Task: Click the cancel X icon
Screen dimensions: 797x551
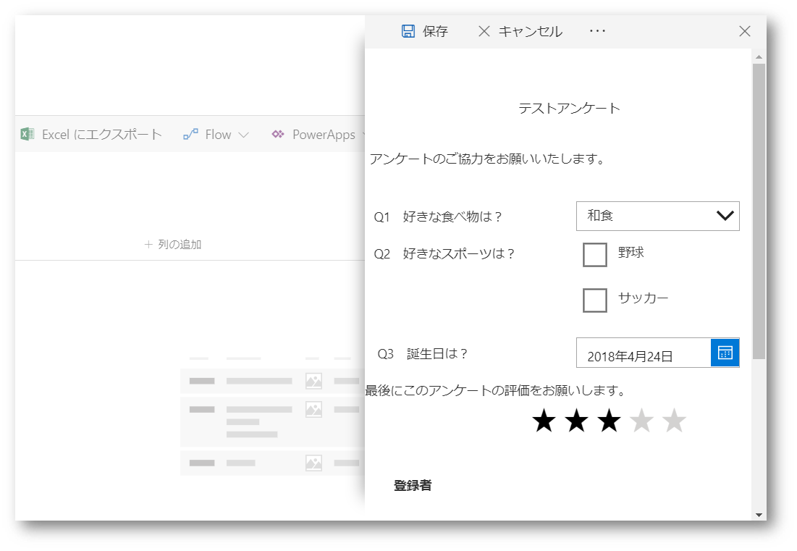Action: [484, 31]
